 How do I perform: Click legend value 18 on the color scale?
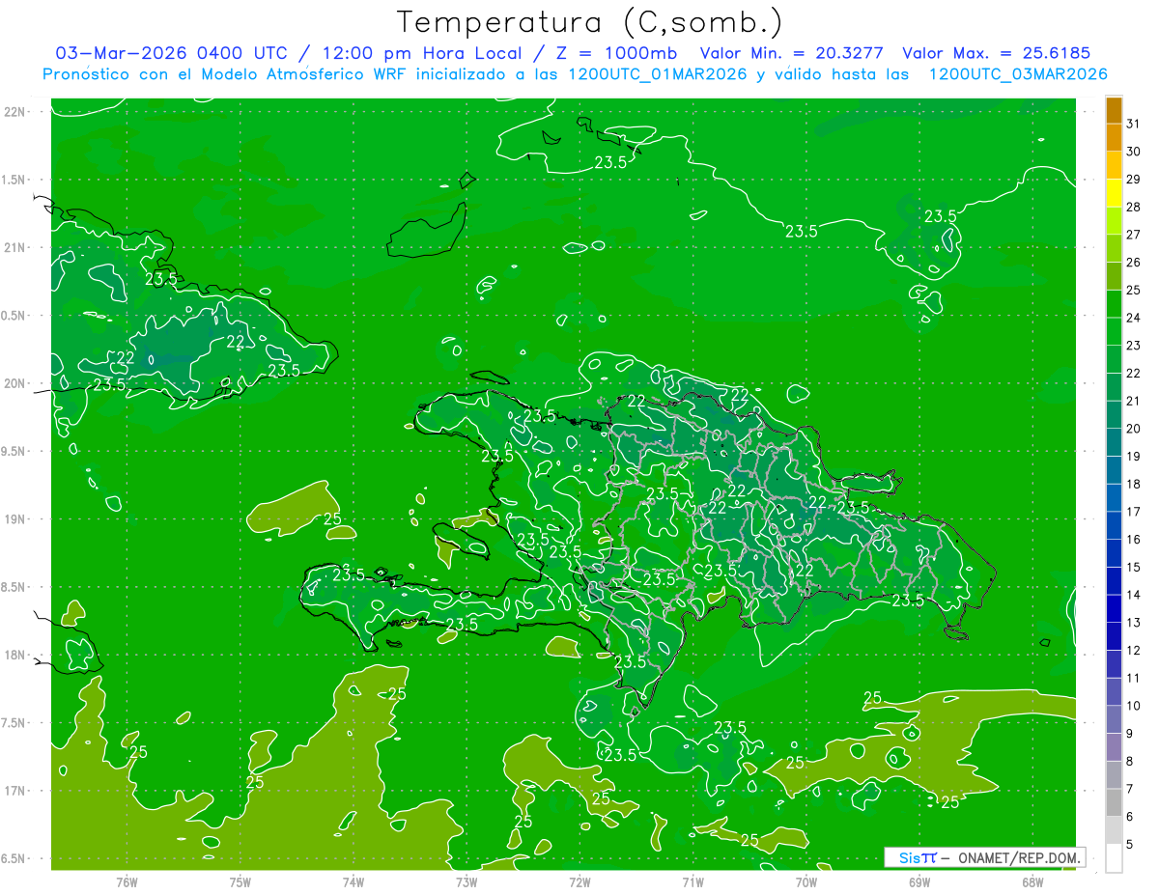pyautogui.click(x=1133, y=484)
